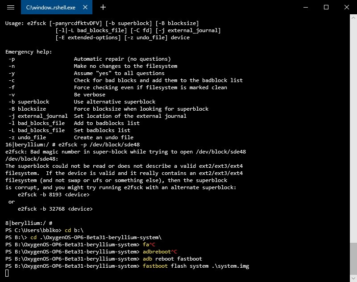Click 'e2fsck -p /dev/block/sde48' command

[99, 145]
